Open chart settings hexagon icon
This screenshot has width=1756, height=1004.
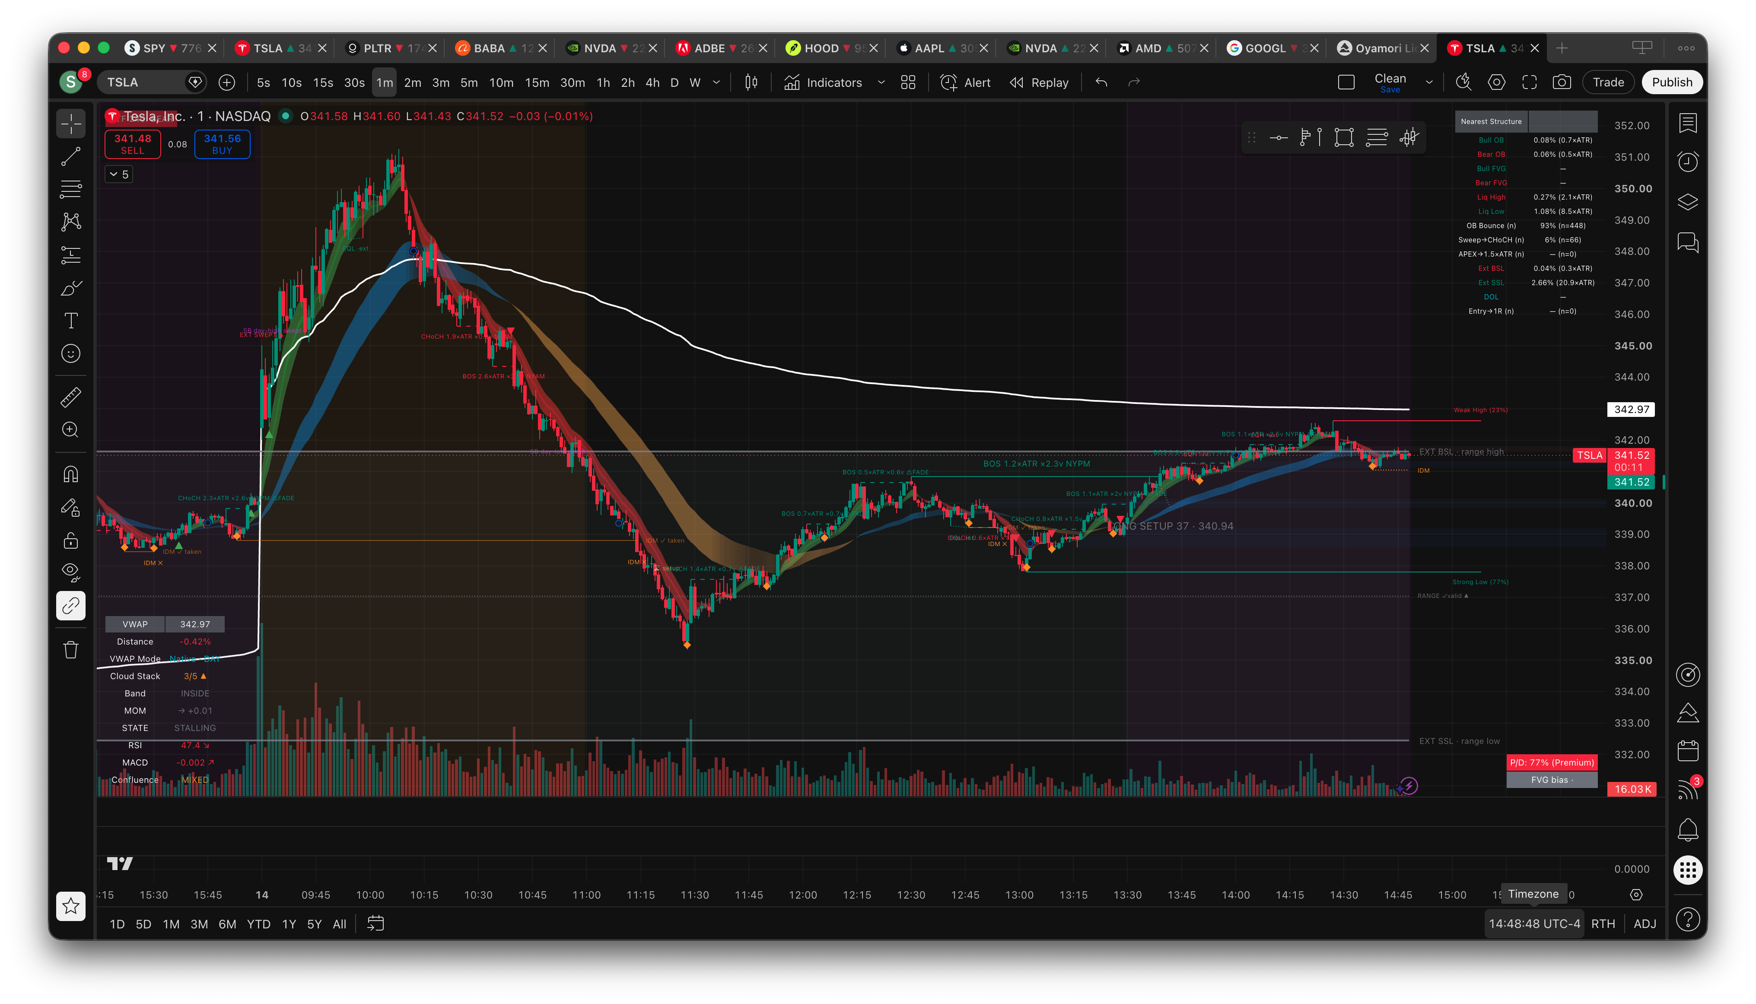coord(1497,83)
